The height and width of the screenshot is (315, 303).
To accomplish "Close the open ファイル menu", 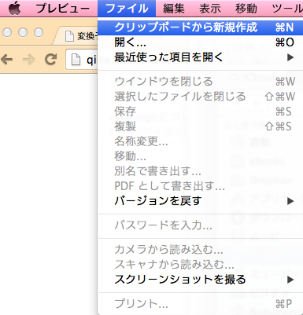I will pos(127,9).
